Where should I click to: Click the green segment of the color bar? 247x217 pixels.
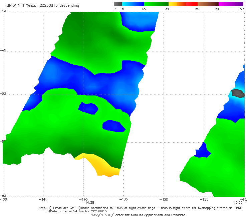(x=156, y=4)
